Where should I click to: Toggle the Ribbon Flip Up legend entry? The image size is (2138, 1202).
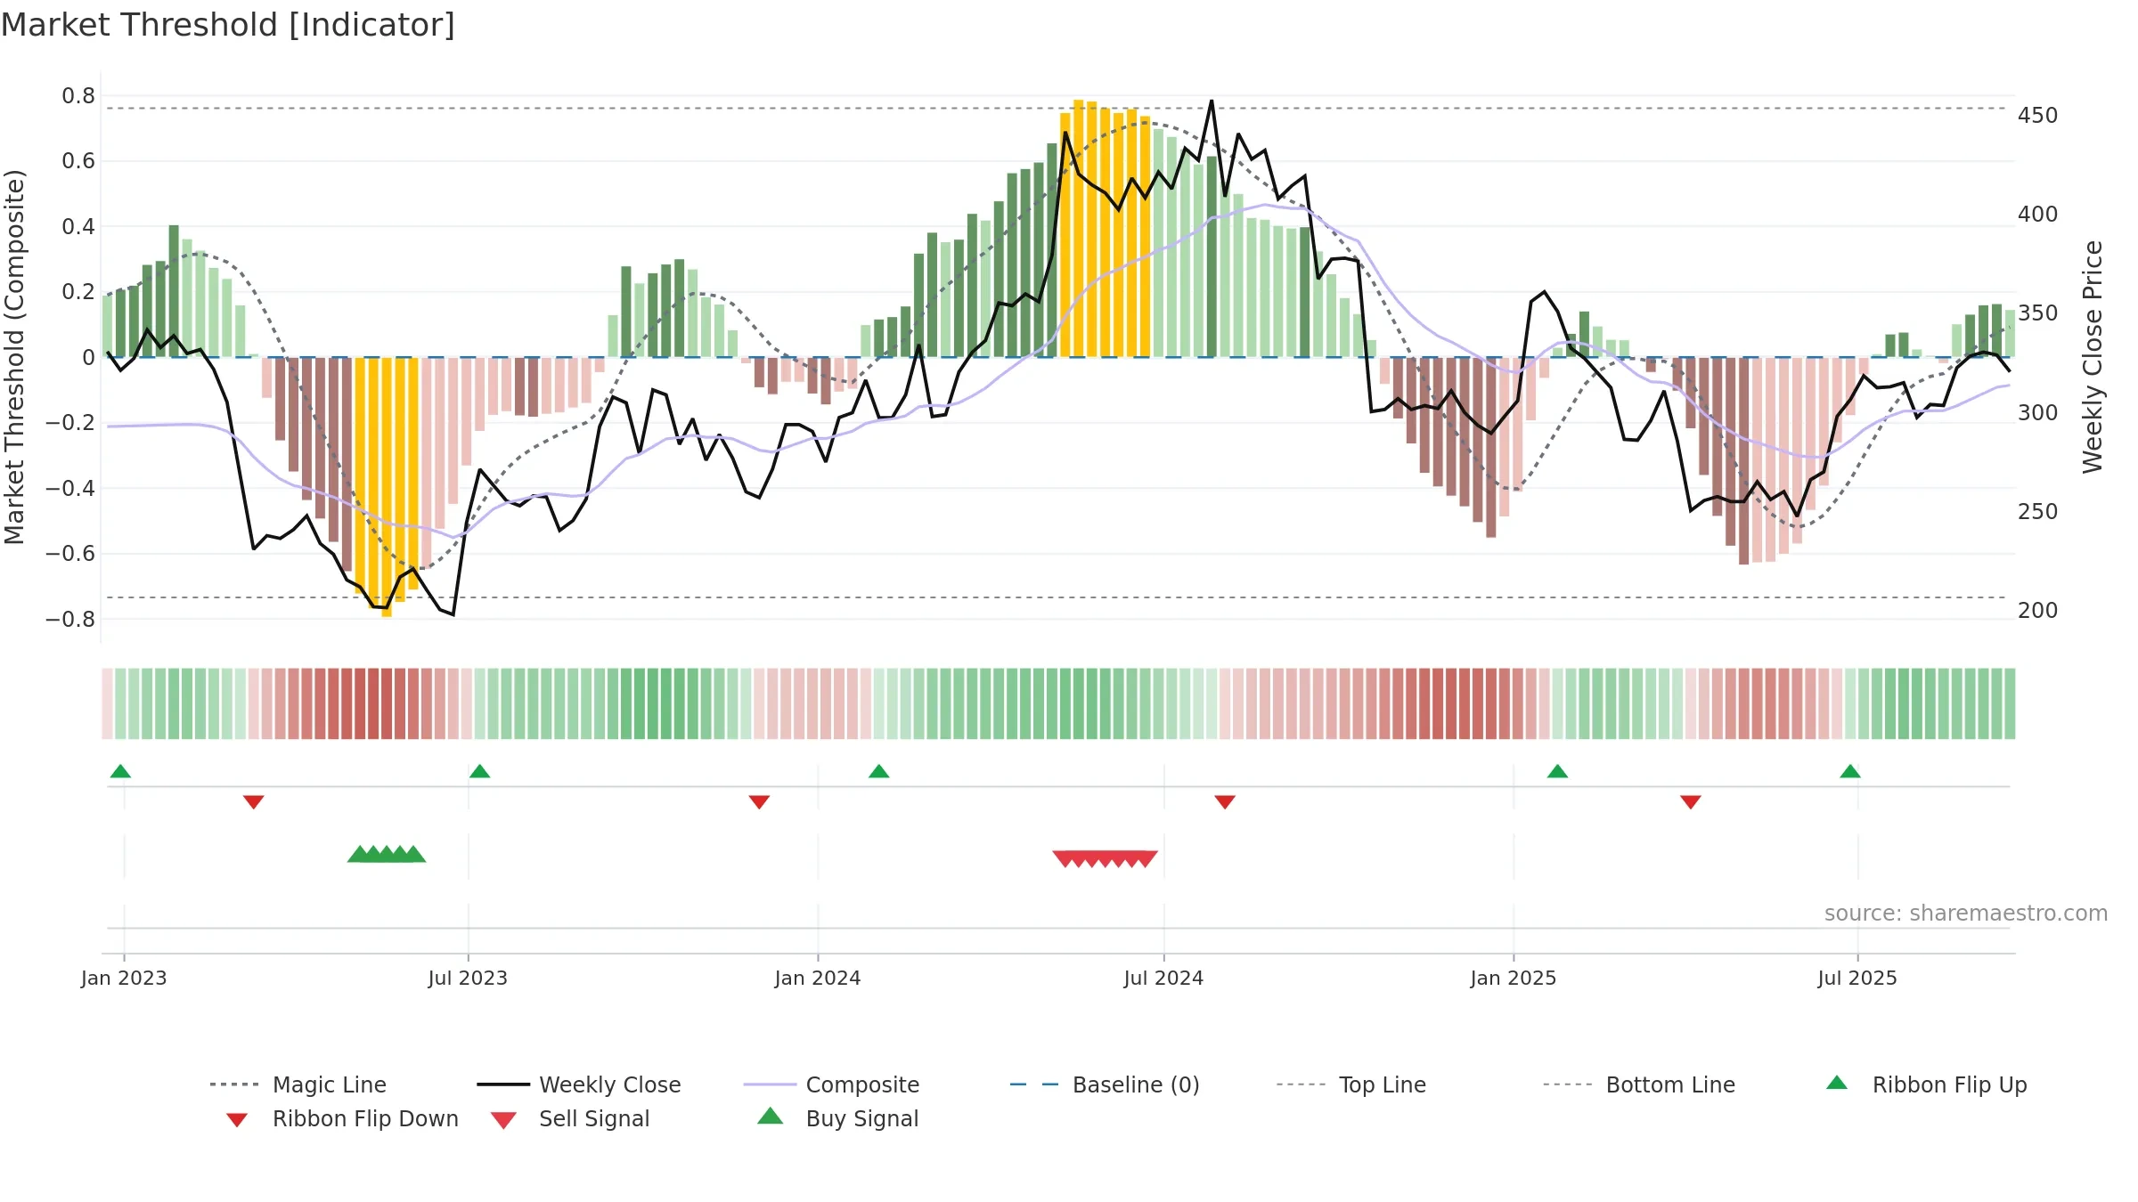click(x=1926, y=1084)
